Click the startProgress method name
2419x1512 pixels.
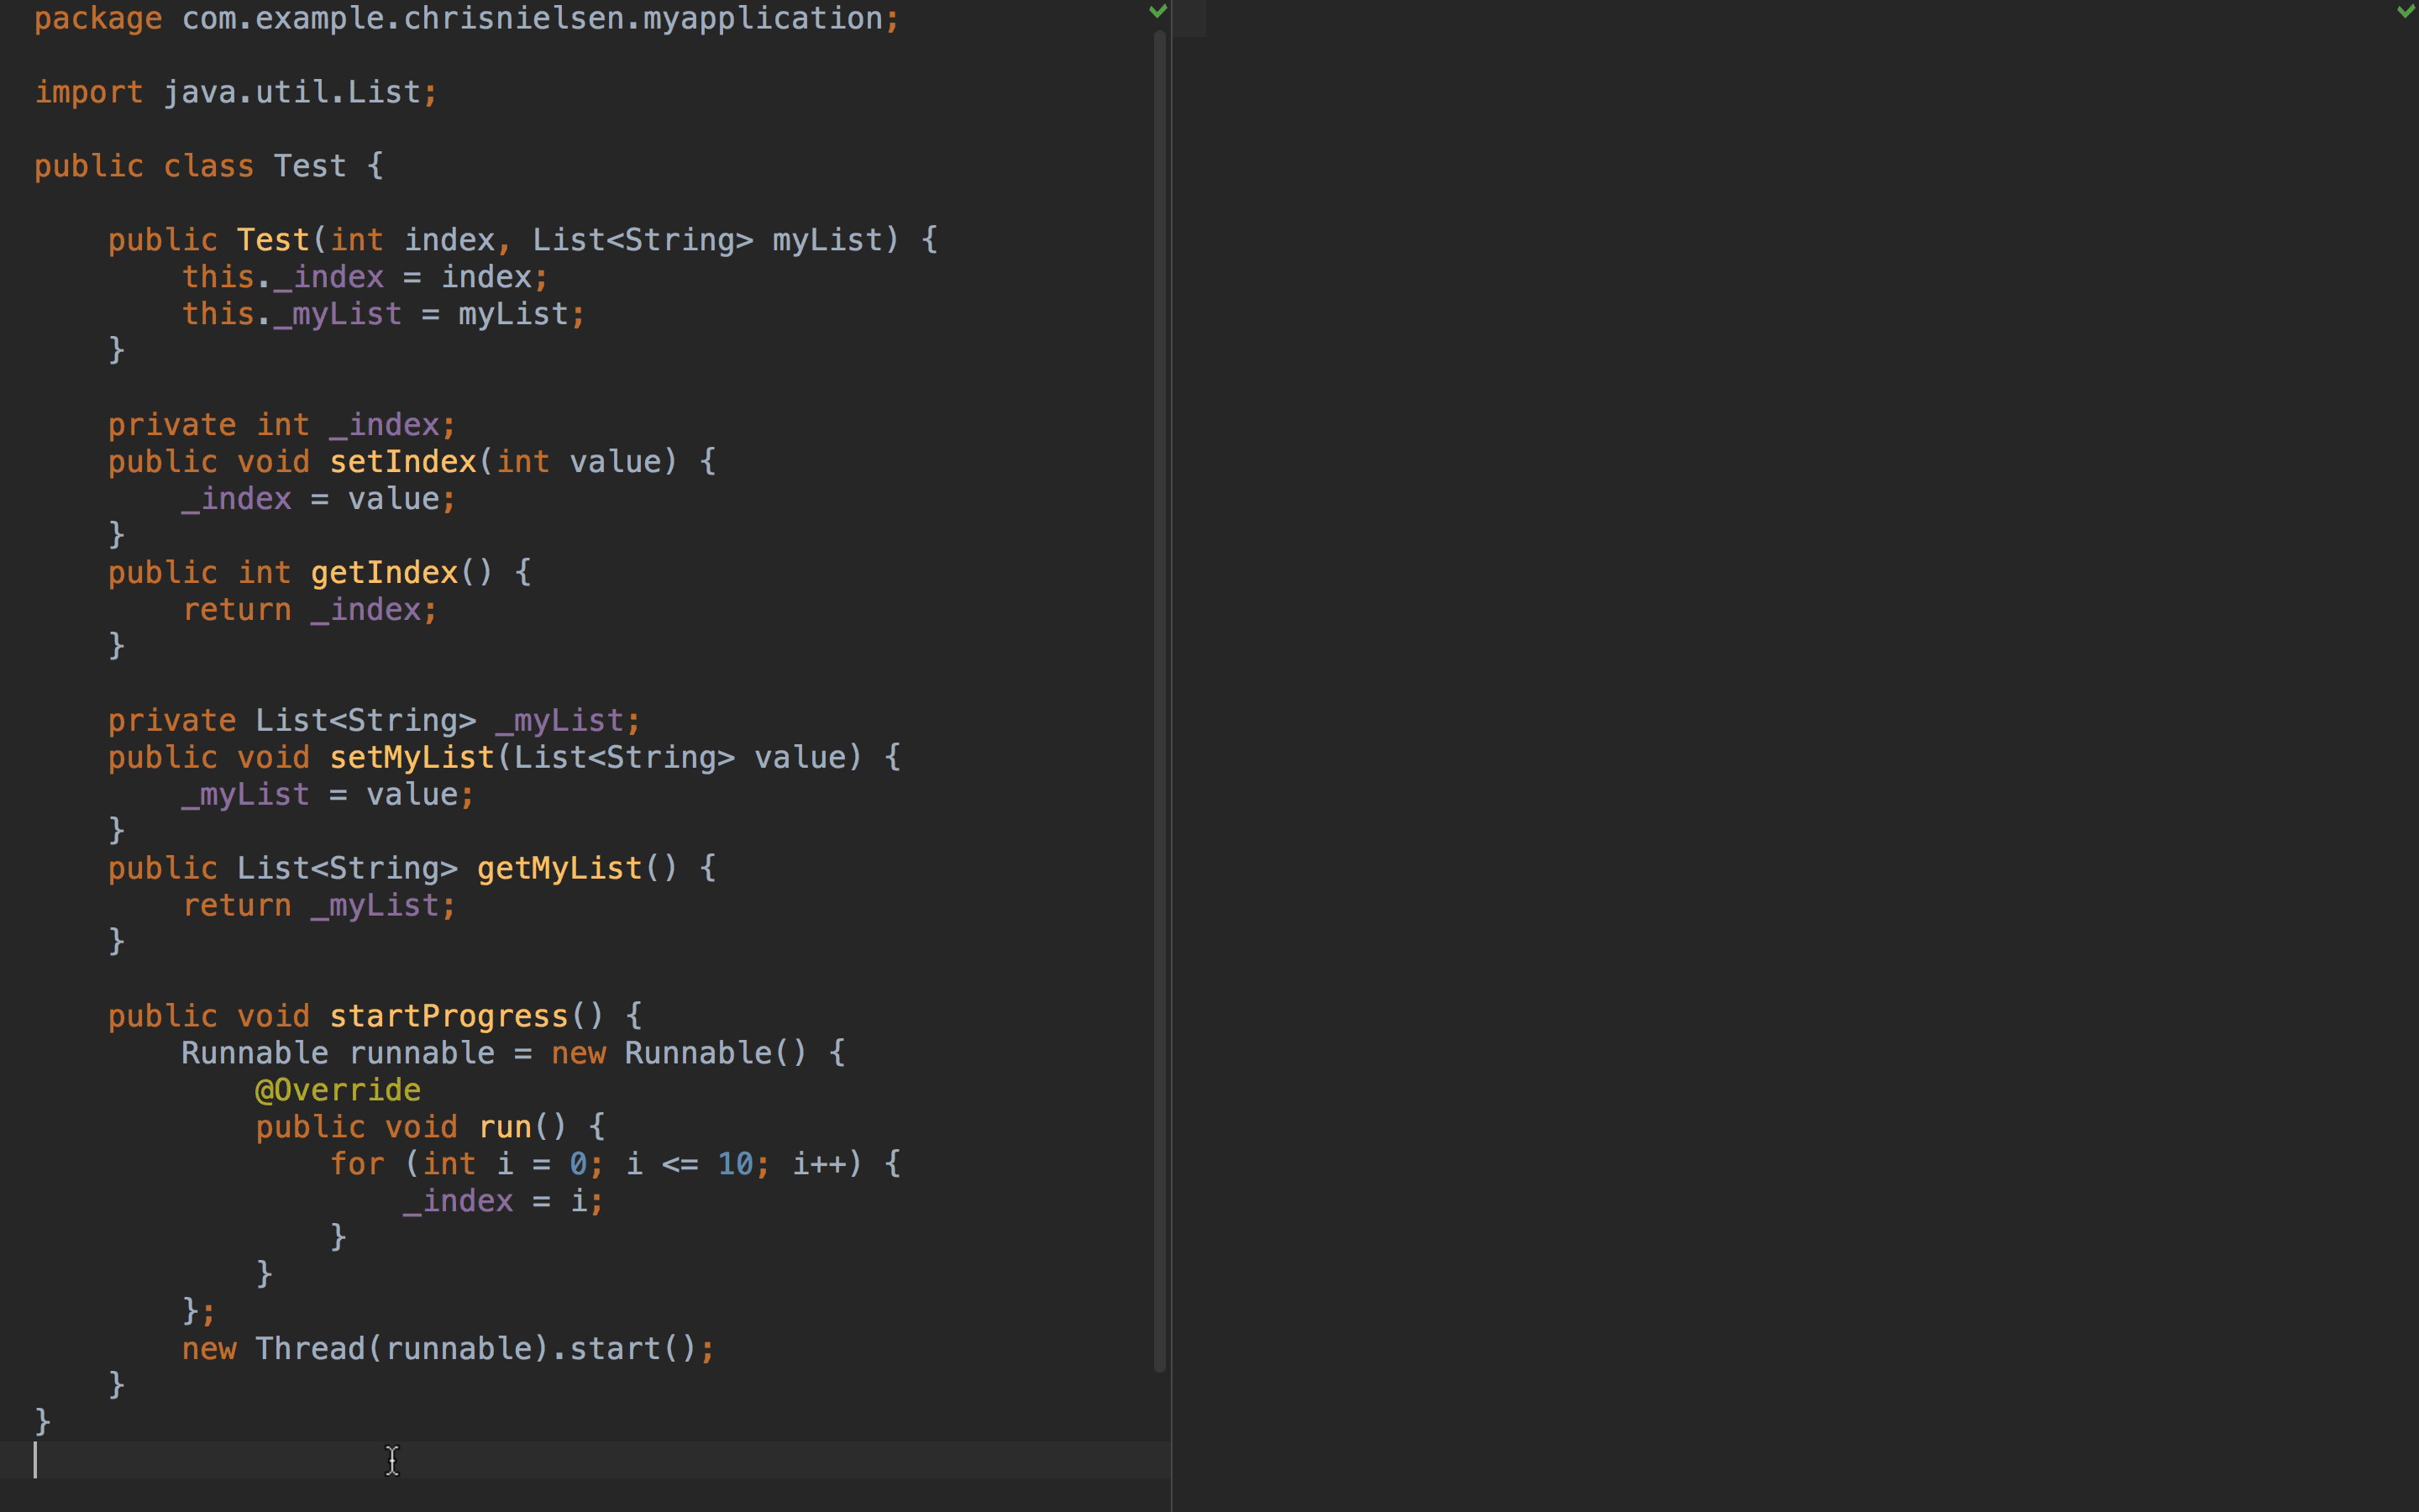[x=449, y=1017]
